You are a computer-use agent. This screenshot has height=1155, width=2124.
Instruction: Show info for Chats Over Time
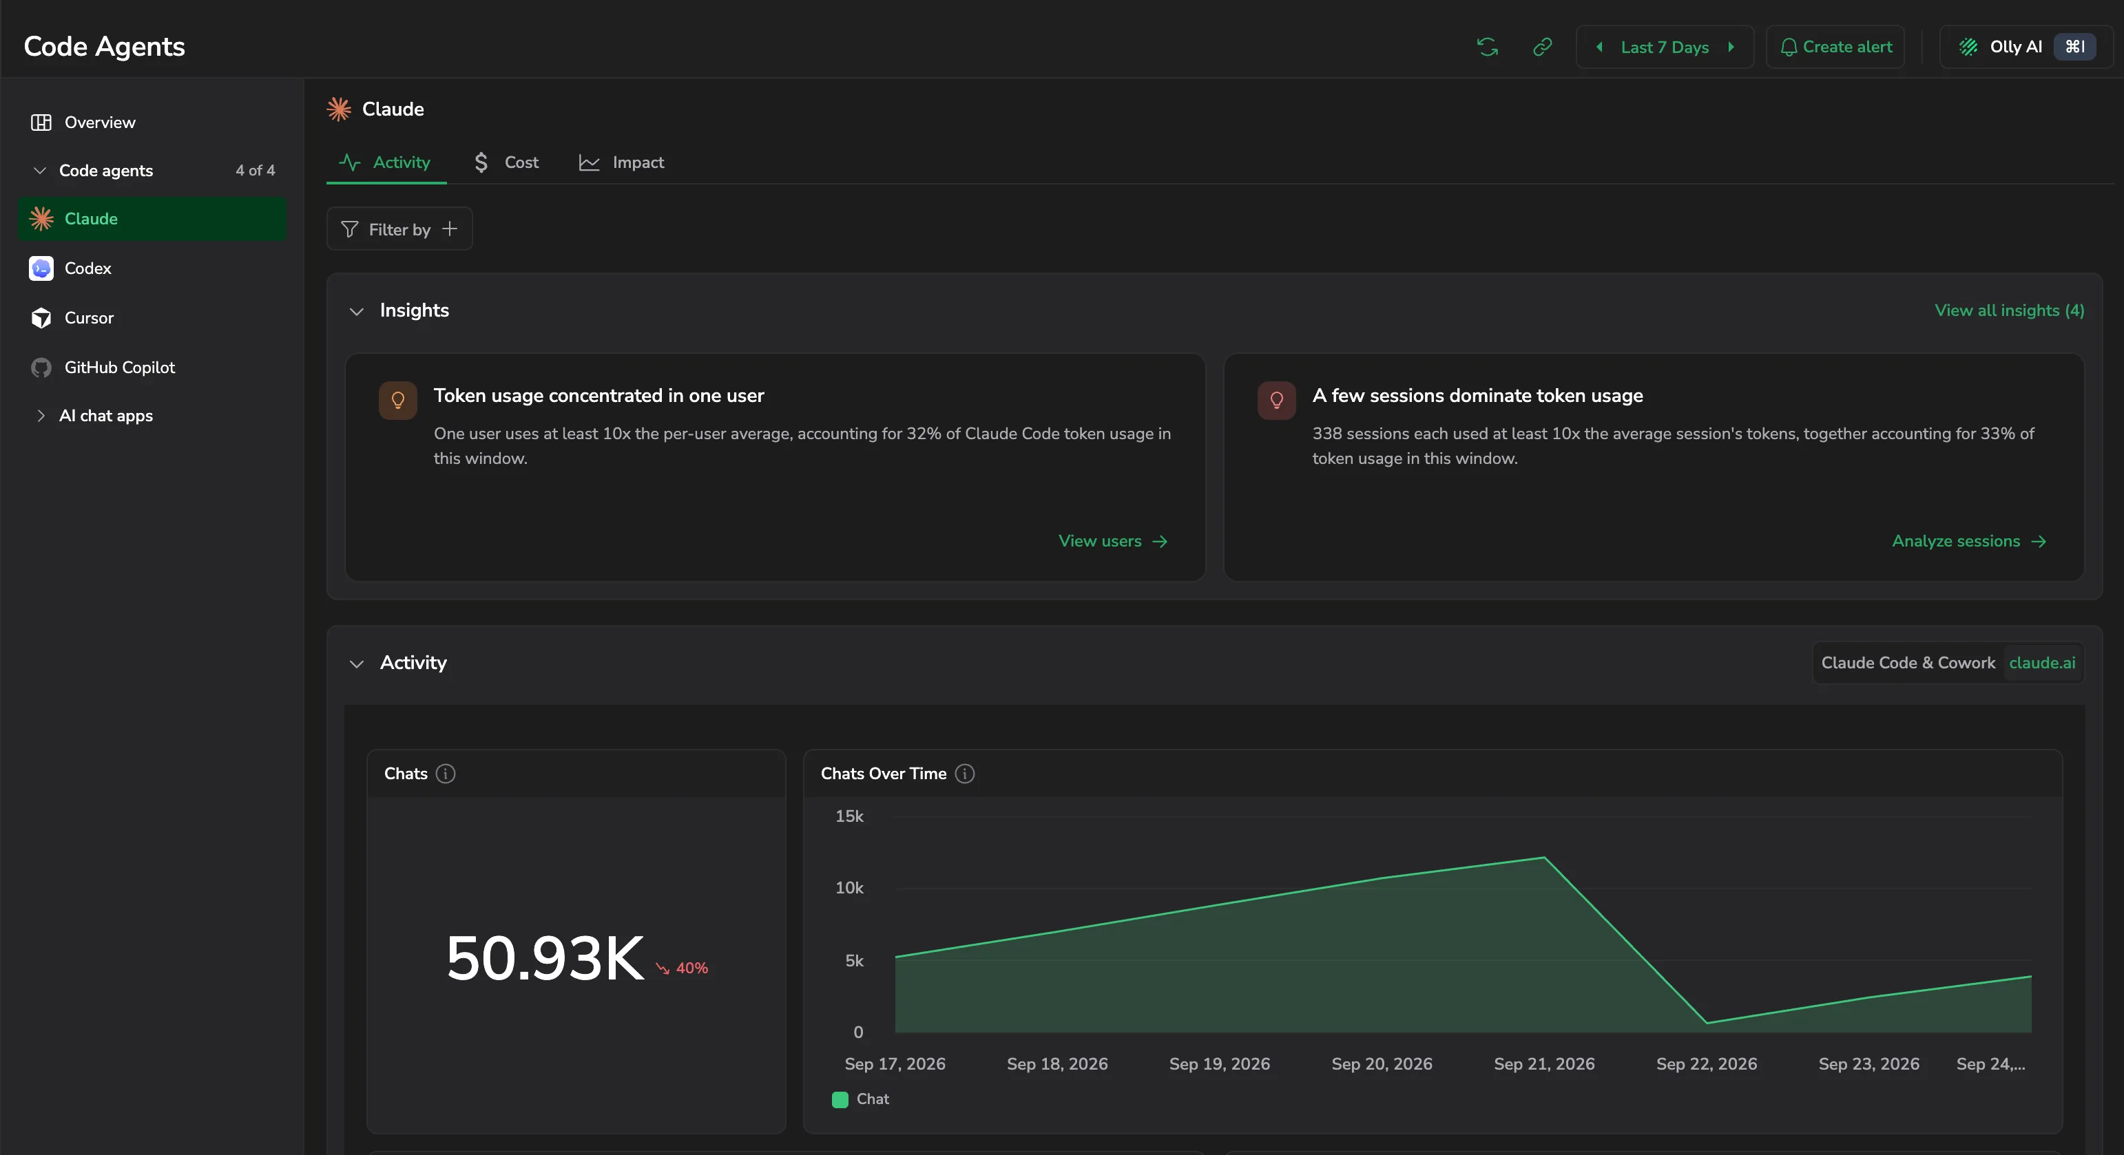[965, 774]
